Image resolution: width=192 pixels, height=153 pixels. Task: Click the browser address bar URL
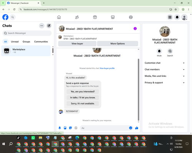point(45,10)
